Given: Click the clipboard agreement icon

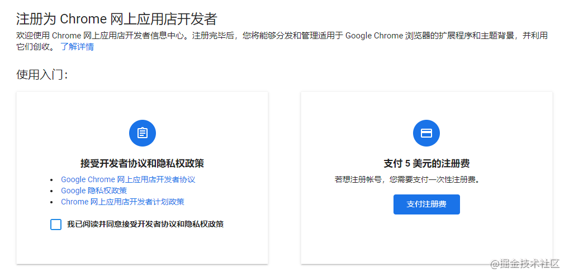Looking at the screenshot, I should (142, 133).
